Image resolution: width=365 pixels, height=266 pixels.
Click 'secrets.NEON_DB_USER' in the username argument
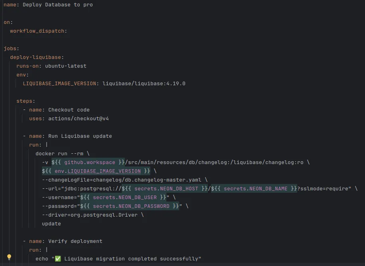pos(125,198)
